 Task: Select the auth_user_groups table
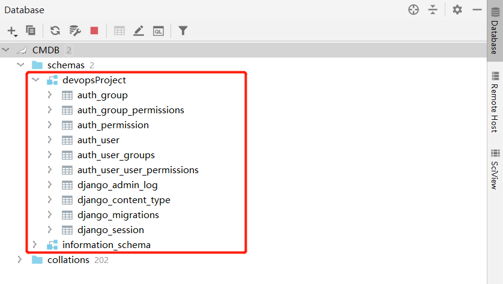[x=116, y=155]
